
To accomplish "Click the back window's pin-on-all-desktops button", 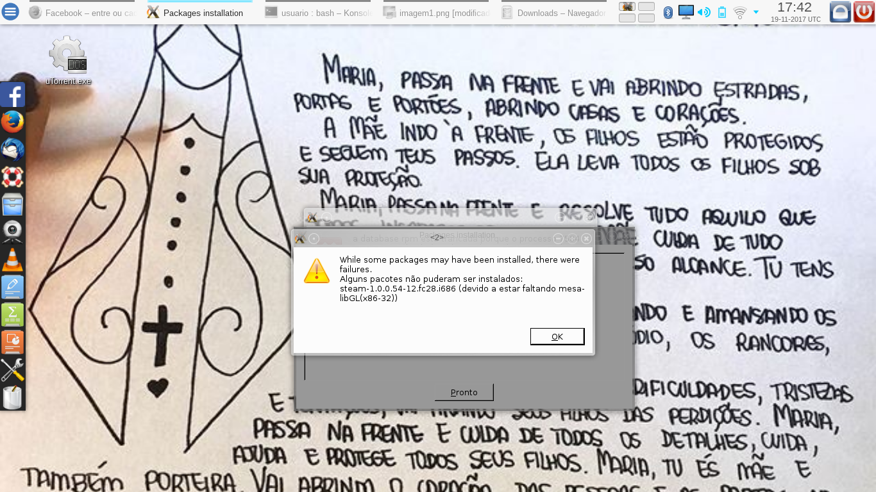I will [326, 218].
